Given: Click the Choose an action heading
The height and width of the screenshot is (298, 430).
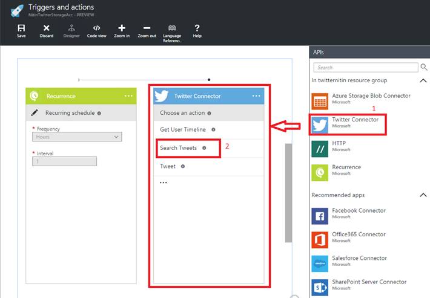Looking at the screenshot, I should 182,113.
